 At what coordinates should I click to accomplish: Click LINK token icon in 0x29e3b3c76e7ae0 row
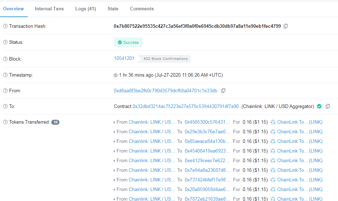[x=273, y=132]
